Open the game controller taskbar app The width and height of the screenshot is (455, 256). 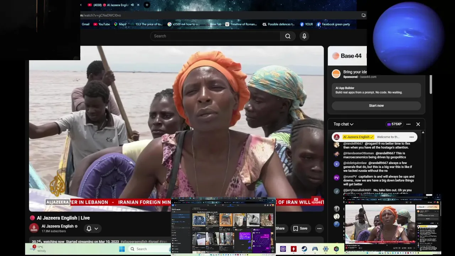315,249
